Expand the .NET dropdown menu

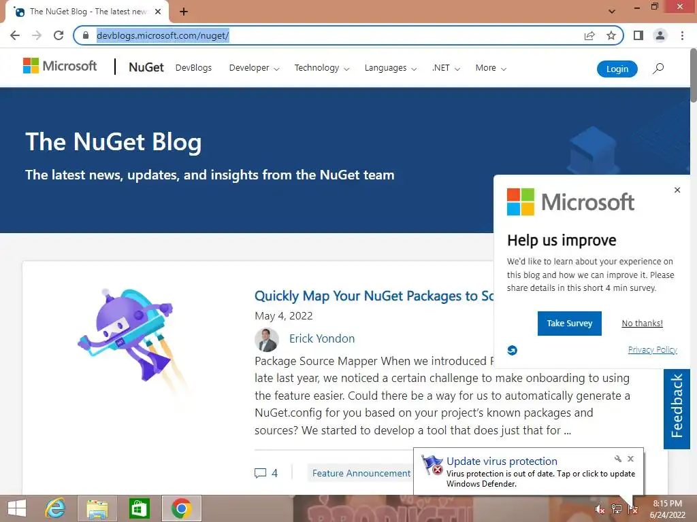(446, 68)
